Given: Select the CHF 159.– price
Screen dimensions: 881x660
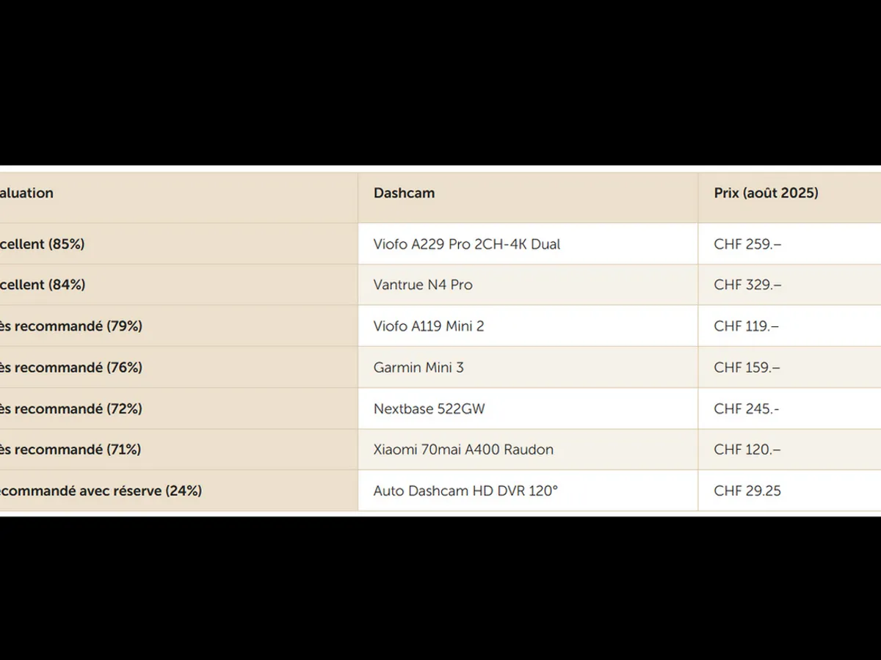Looking at the screenshot, I should pyautogui.click(x=747, y=367).
